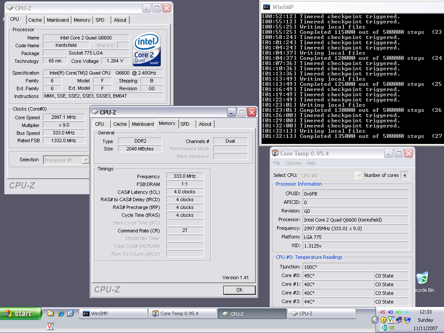Click the yellow security alert shield tray icon

pos(383,320)
